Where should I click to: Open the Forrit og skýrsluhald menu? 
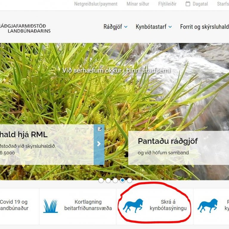pos(205,27)
